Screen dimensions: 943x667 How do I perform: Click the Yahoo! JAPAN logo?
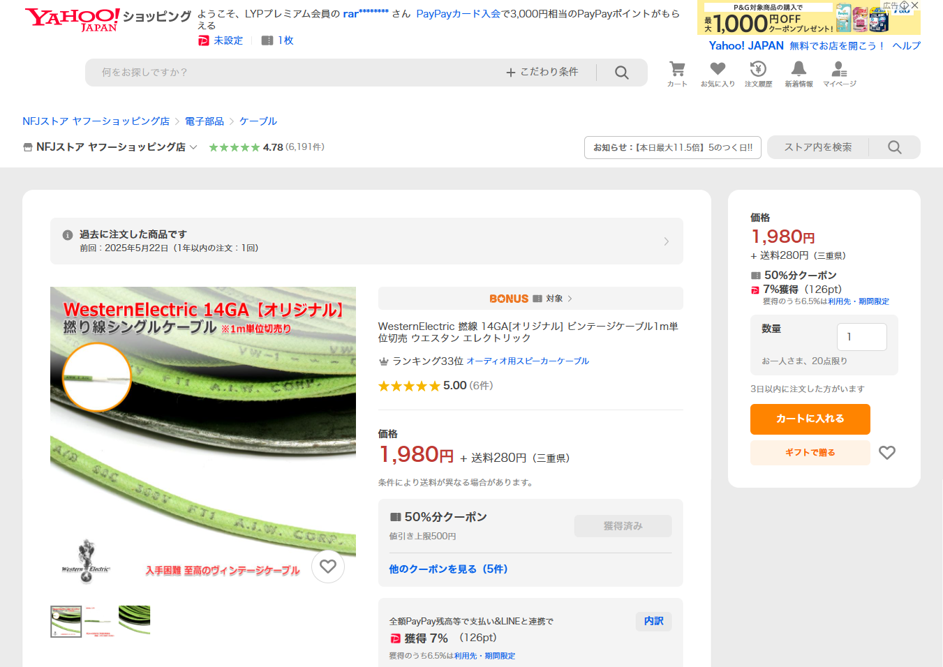(x=72, y=20)
